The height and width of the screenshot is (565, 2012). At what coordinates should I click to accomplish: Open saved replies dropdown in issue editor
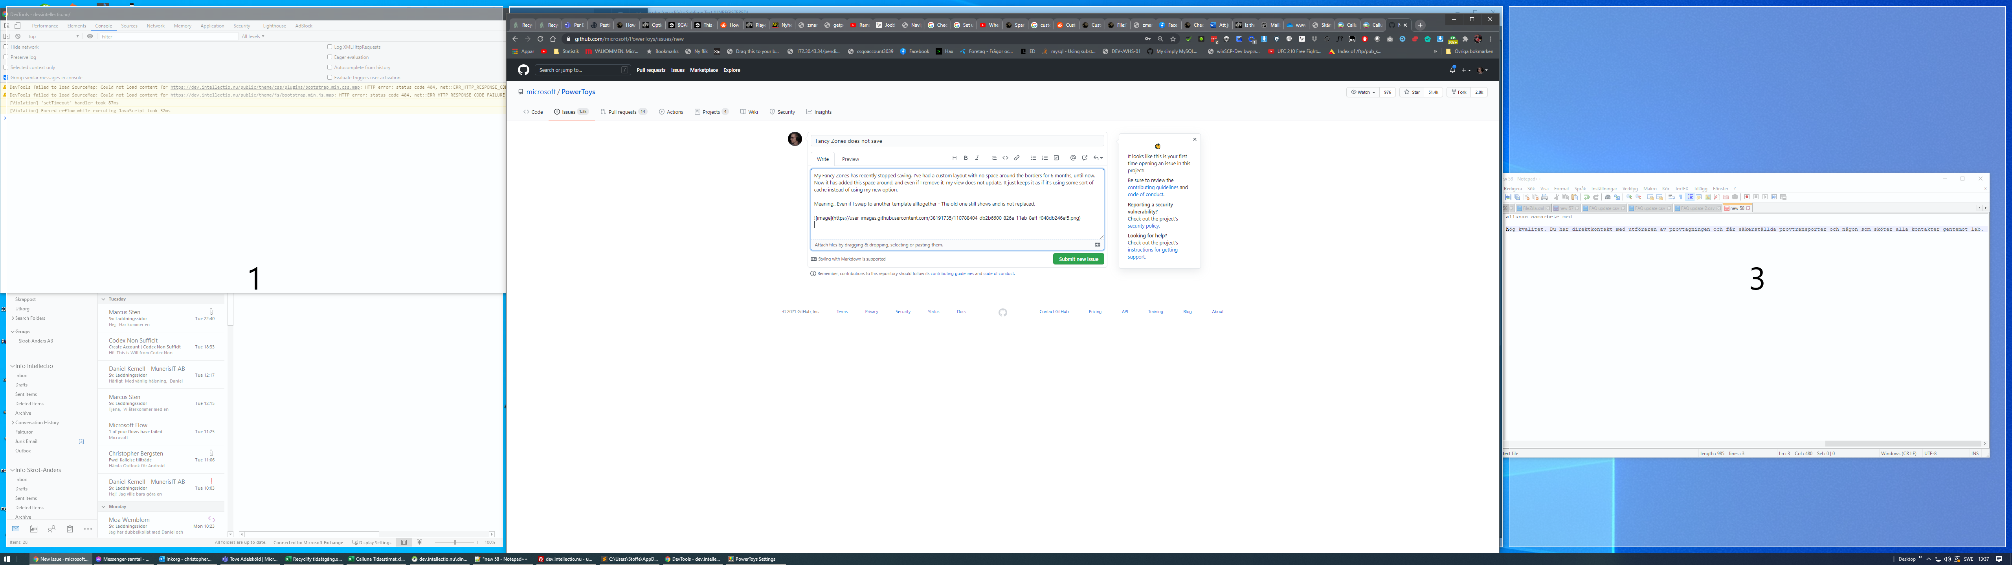point(1098,158)
